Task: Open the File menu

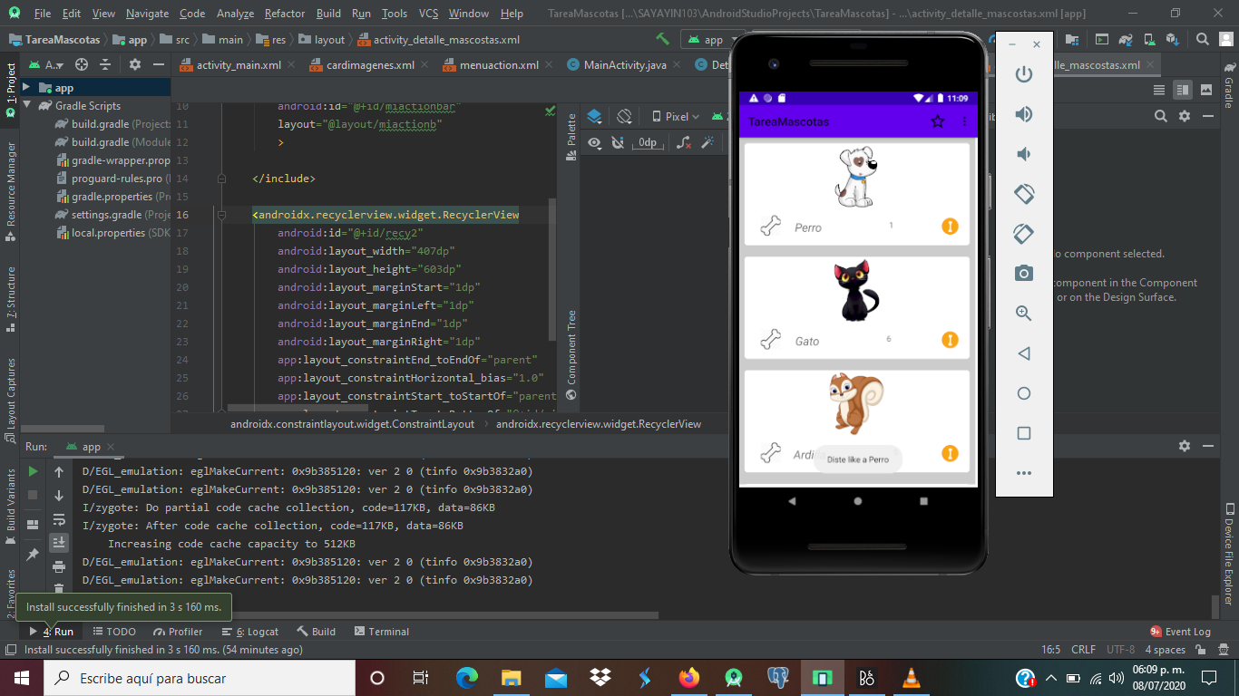Action: point(42,13)
